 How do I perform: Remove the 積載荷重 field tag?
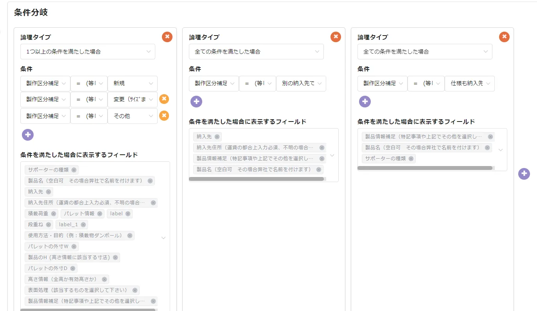point(54,214)
